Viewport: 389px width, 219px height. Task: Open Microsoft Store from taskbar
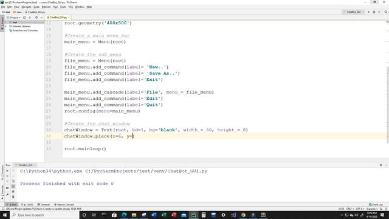pyautogui.click(x=114, y=215)
